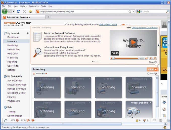Viewport: 171px width, 130px height.
Task: Open the History menu
Action: click(x=23, y=6)
